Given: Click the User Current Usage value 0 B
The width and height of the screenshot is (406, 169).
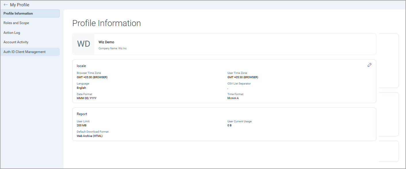Looking at the screenshot, I should [229, 125].
